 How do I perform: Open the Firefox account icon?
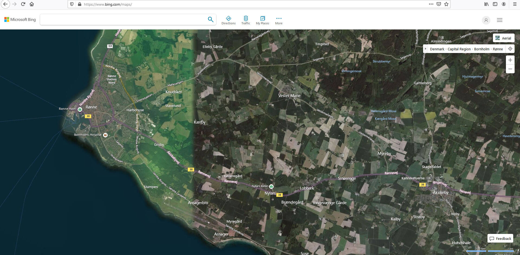click(x=504, y=4)
